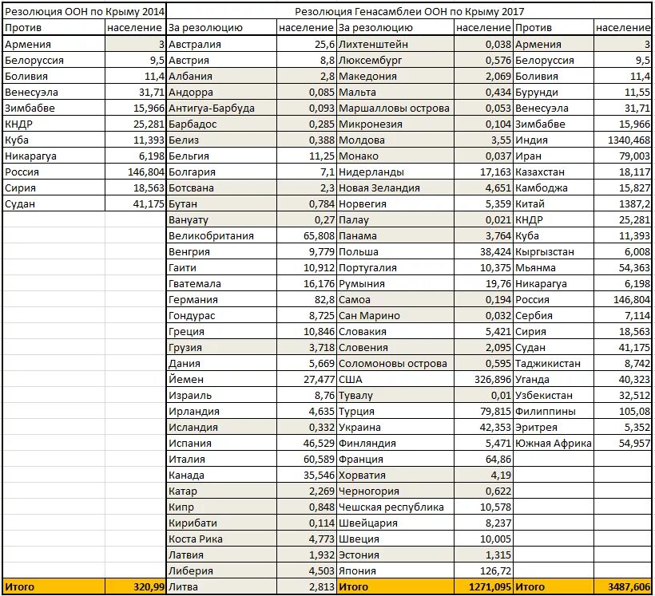
Task: Click the 'Антигуа-Барбуда' cell
Action: [x=221, y=108]
